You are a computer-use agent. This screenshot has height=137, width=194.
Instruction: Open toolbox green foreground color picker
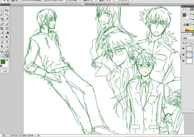tap(3, 62)
